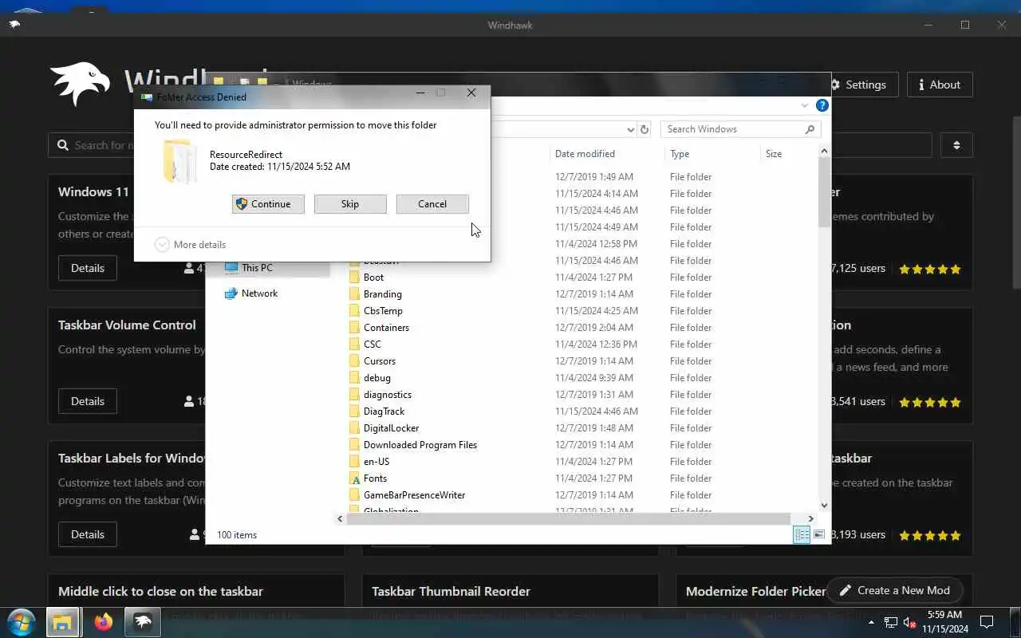Expand More details in the dialog

(x=191, y=245)
